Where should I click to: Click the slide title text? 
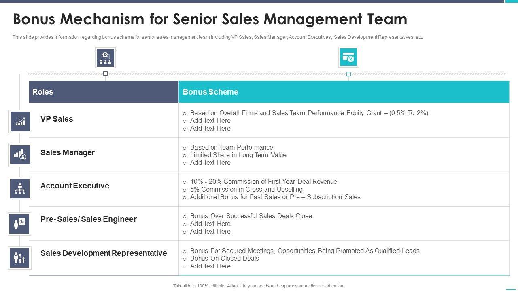tap(210, 19)
